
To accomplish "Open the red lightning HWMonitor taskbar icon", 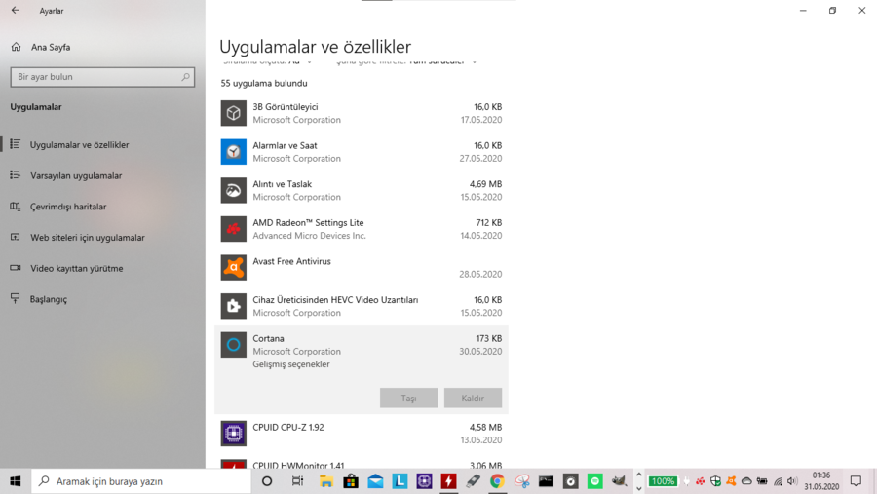I will pos(448,481).
